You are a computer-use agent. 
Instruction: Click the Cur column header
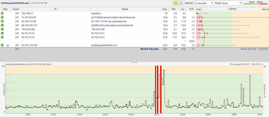click(x=183, y=9)
